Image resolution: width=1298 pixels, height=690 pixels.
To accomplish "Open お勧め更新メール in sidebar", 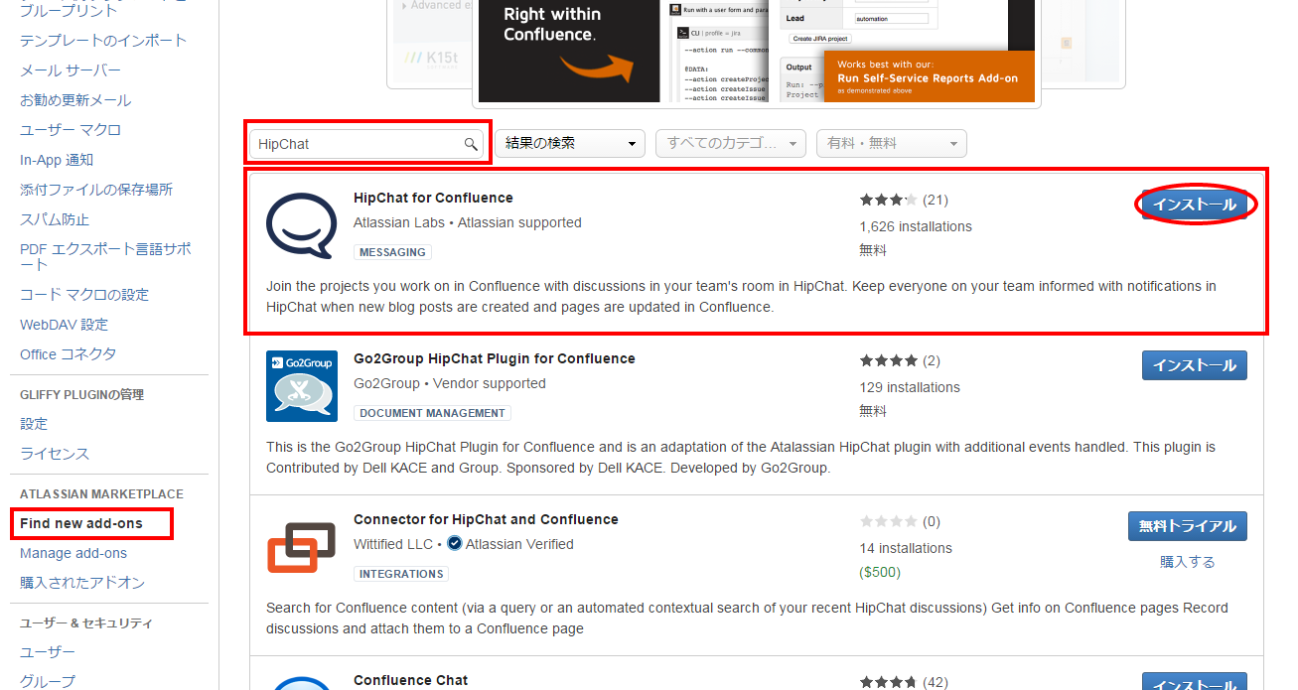I will tap(75, 100).
